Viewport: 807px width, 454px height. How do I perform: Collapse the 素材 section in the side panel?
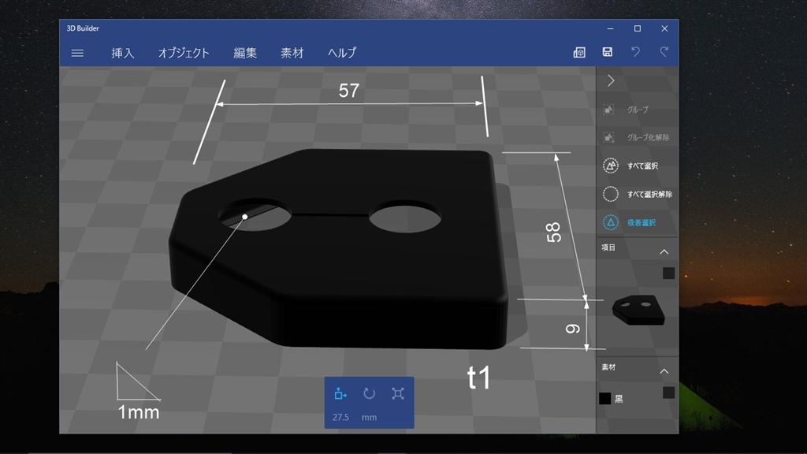[664, 371]
